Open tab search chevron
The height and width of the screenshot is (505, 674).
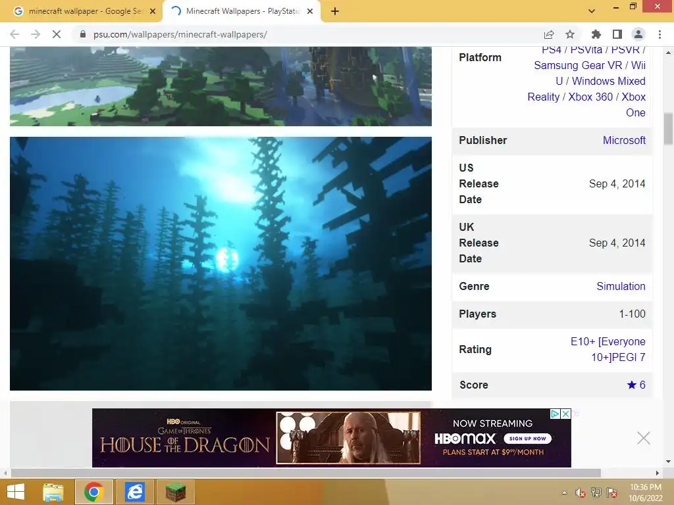(x=592, y=11)
